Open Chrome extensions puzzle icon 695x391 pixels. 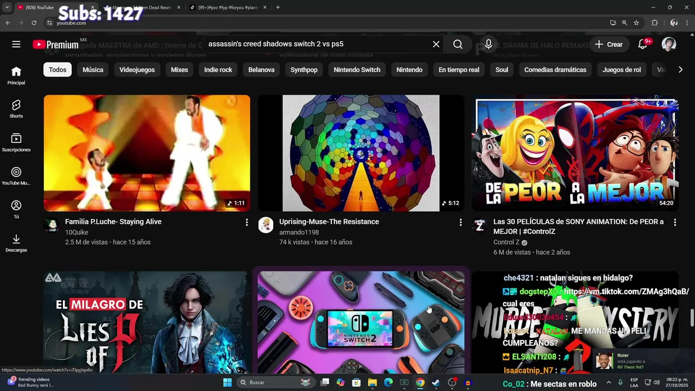[x=654, y=23]
